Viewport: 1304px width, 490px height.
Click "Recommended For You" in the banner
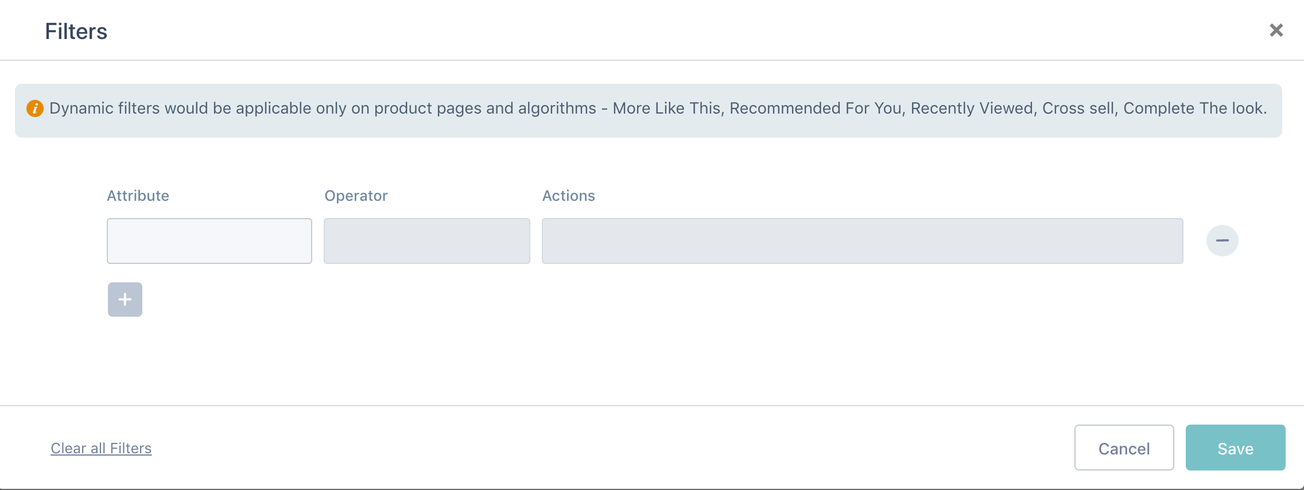click(816, 108)
